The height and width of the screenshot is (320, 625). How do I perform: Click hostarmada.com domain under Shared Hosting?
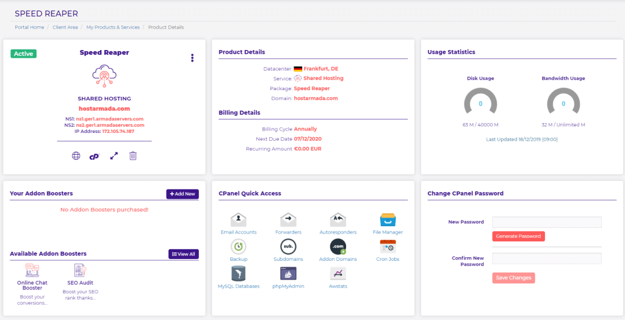[x=104, y=108]
